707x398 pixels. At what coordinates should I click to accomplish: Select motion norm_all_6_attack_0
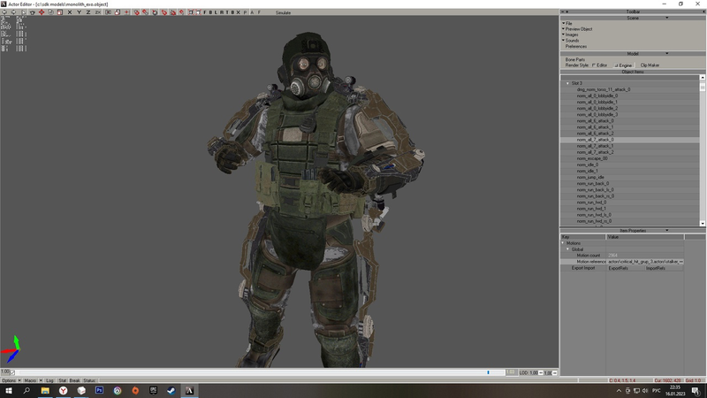click(595, 121)
